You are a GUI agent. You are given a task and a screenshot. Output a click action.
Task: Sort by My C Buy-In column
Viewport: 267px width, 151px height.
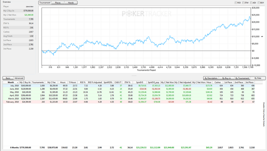[25, 83]
